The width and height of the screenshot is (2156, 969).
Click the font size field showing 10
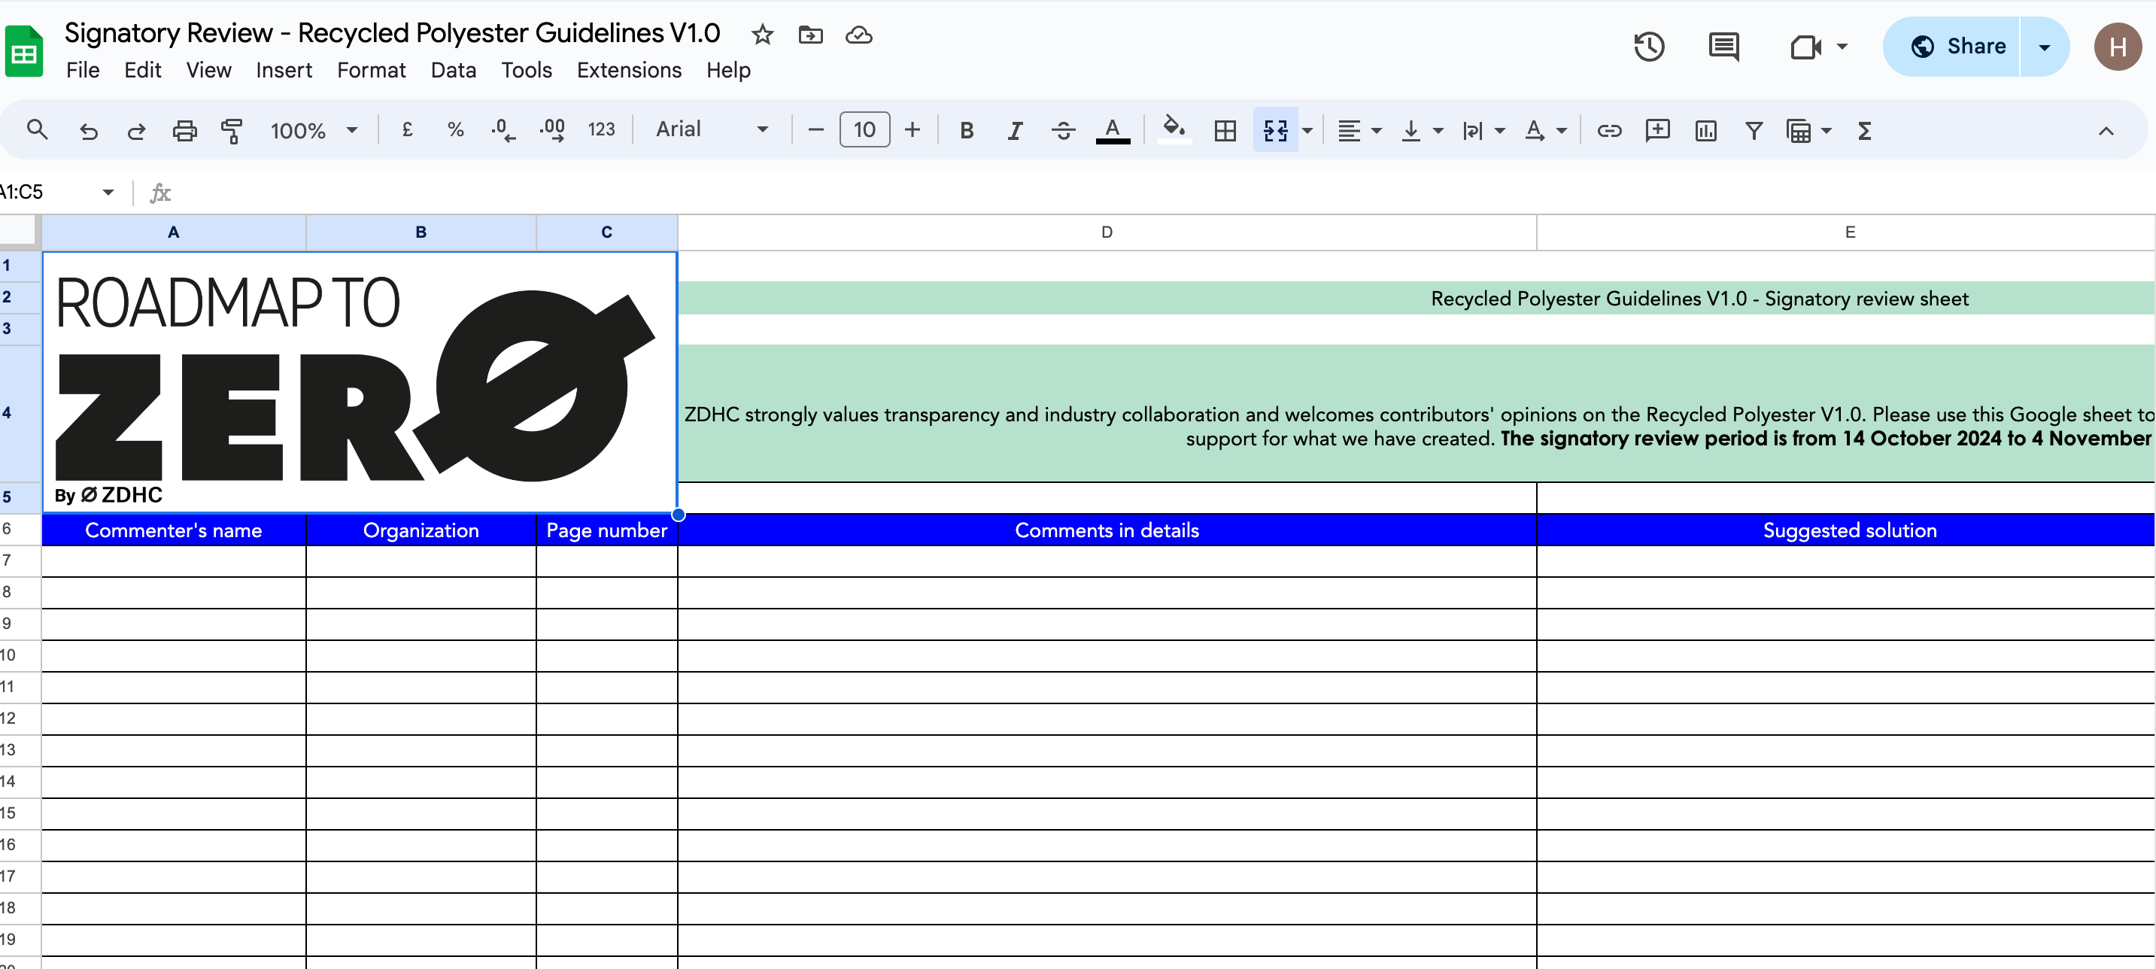[864, 129]
